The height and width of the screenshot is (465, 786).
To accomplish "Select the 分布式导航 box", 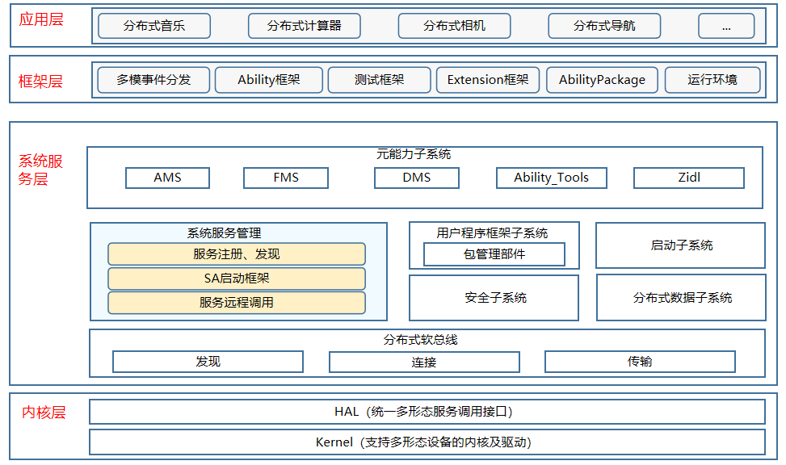I will (604, 26).
